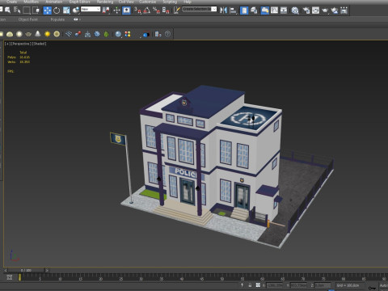The image size is (388, 291).
Task: Toggle the Angle Snap button
Action: pyautogui.click(x=147, y=11)
